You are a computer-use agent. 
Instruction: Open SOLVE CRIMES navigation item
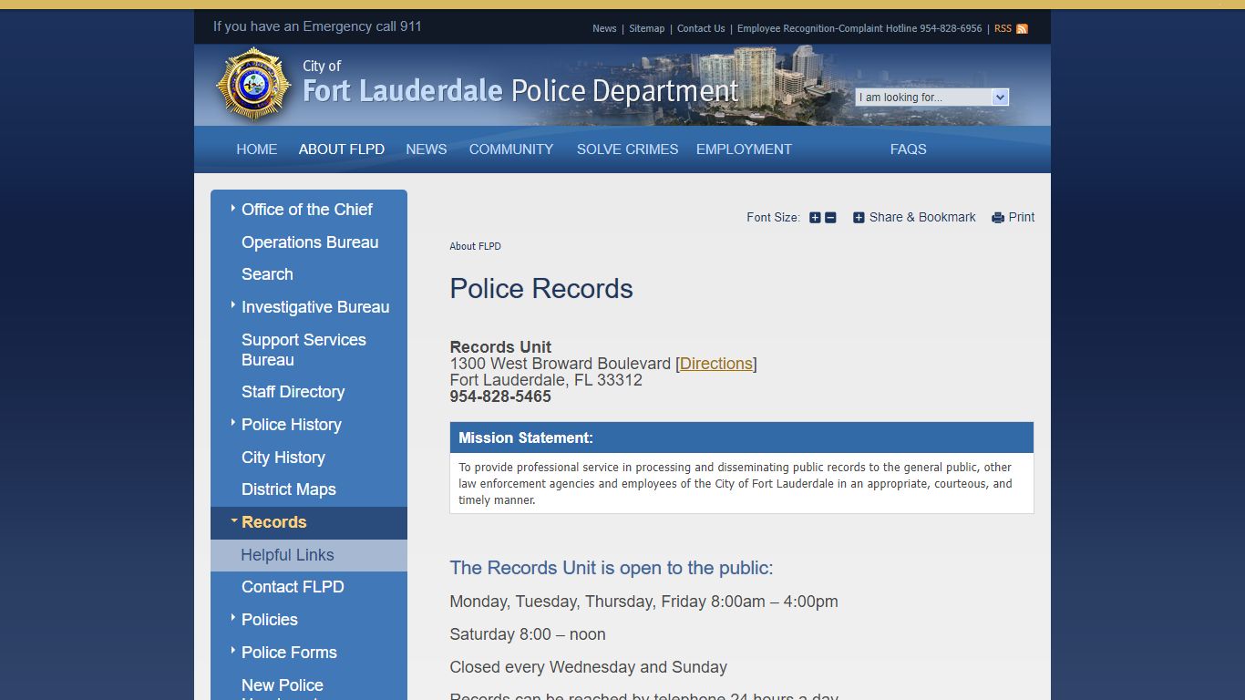(628, 149)
